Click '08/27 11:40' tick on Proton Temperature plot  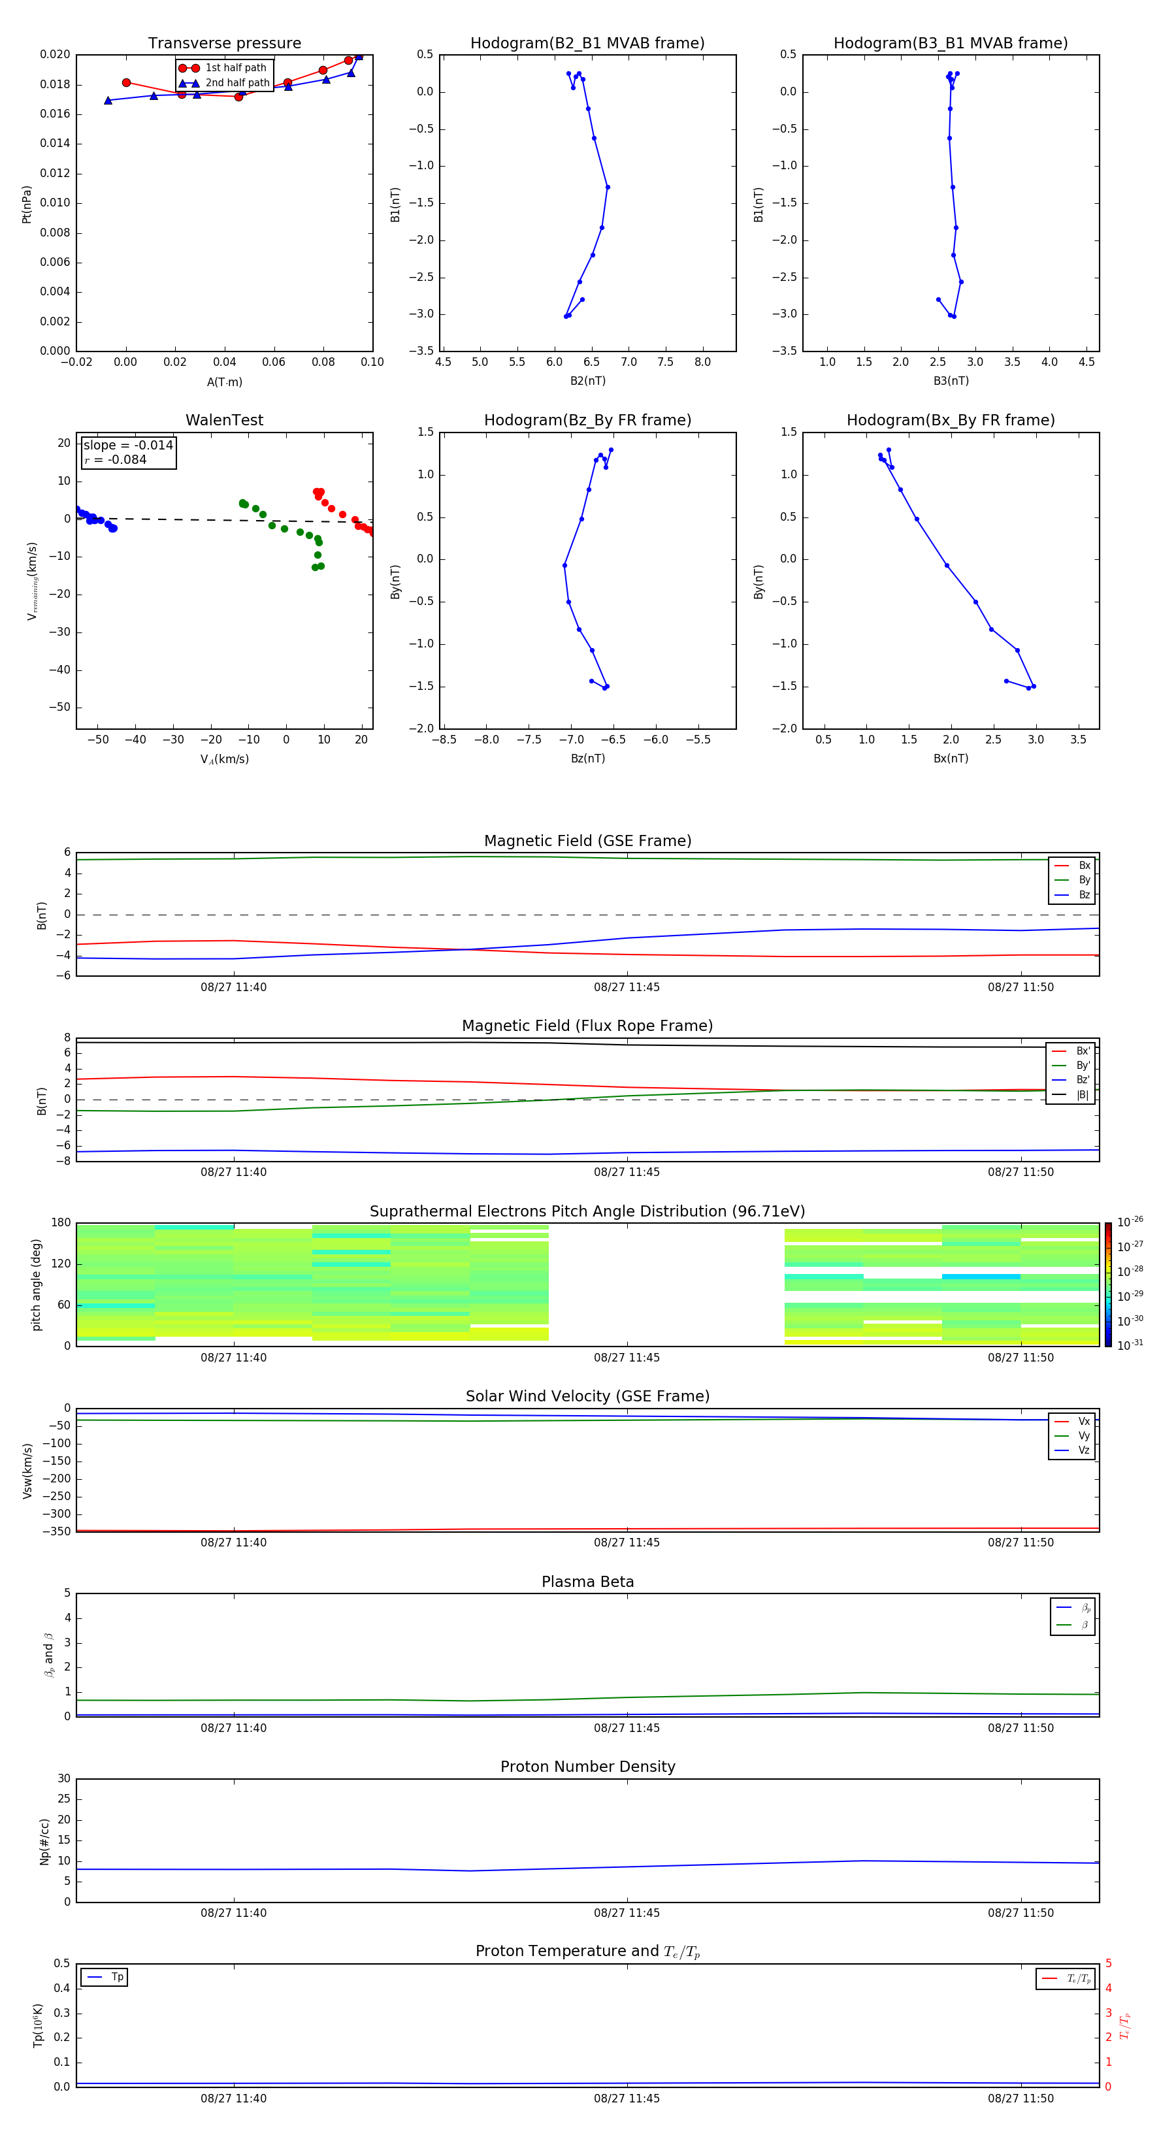tap(233, 2099)
